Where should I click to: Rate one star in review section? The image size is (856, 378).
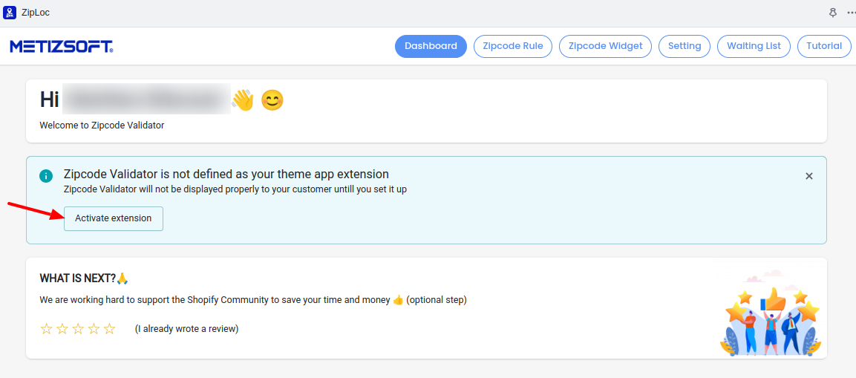tap(46, 329)
